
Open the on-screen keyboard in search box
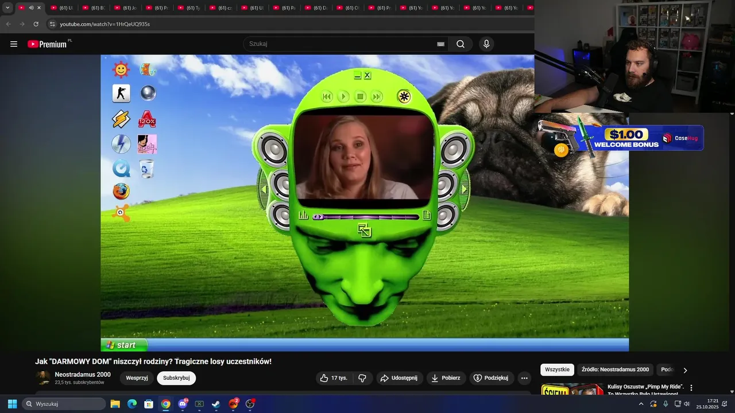[440, 44]
